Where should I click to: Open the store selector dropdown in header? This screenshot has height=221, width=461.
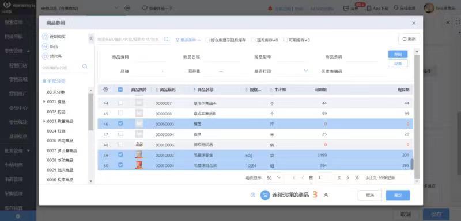point(116,8)
